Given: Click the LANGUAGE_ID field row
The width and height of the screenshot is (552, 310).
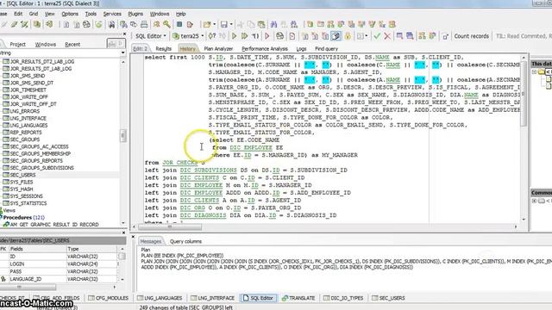Looking at the screenshot, I should point(59,279).
